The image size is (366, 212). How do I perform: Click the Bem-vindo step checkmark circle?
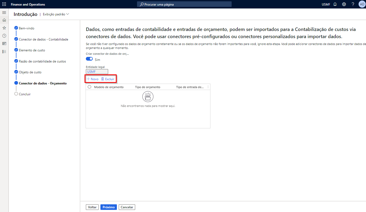[16, 28]
